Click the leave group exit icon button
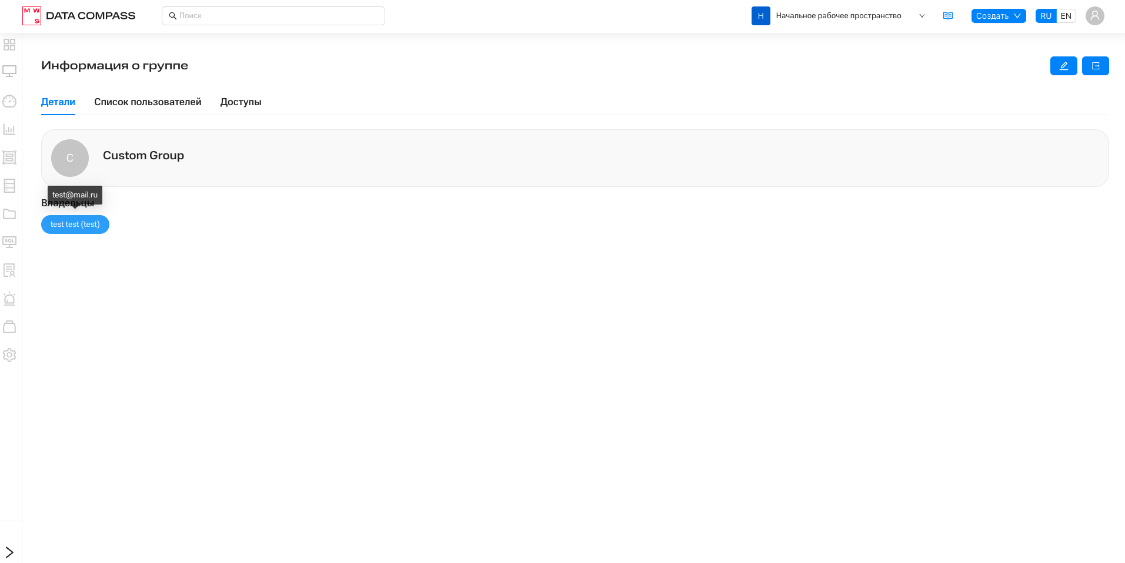1125x563 pixels. tap(1095, 66)
